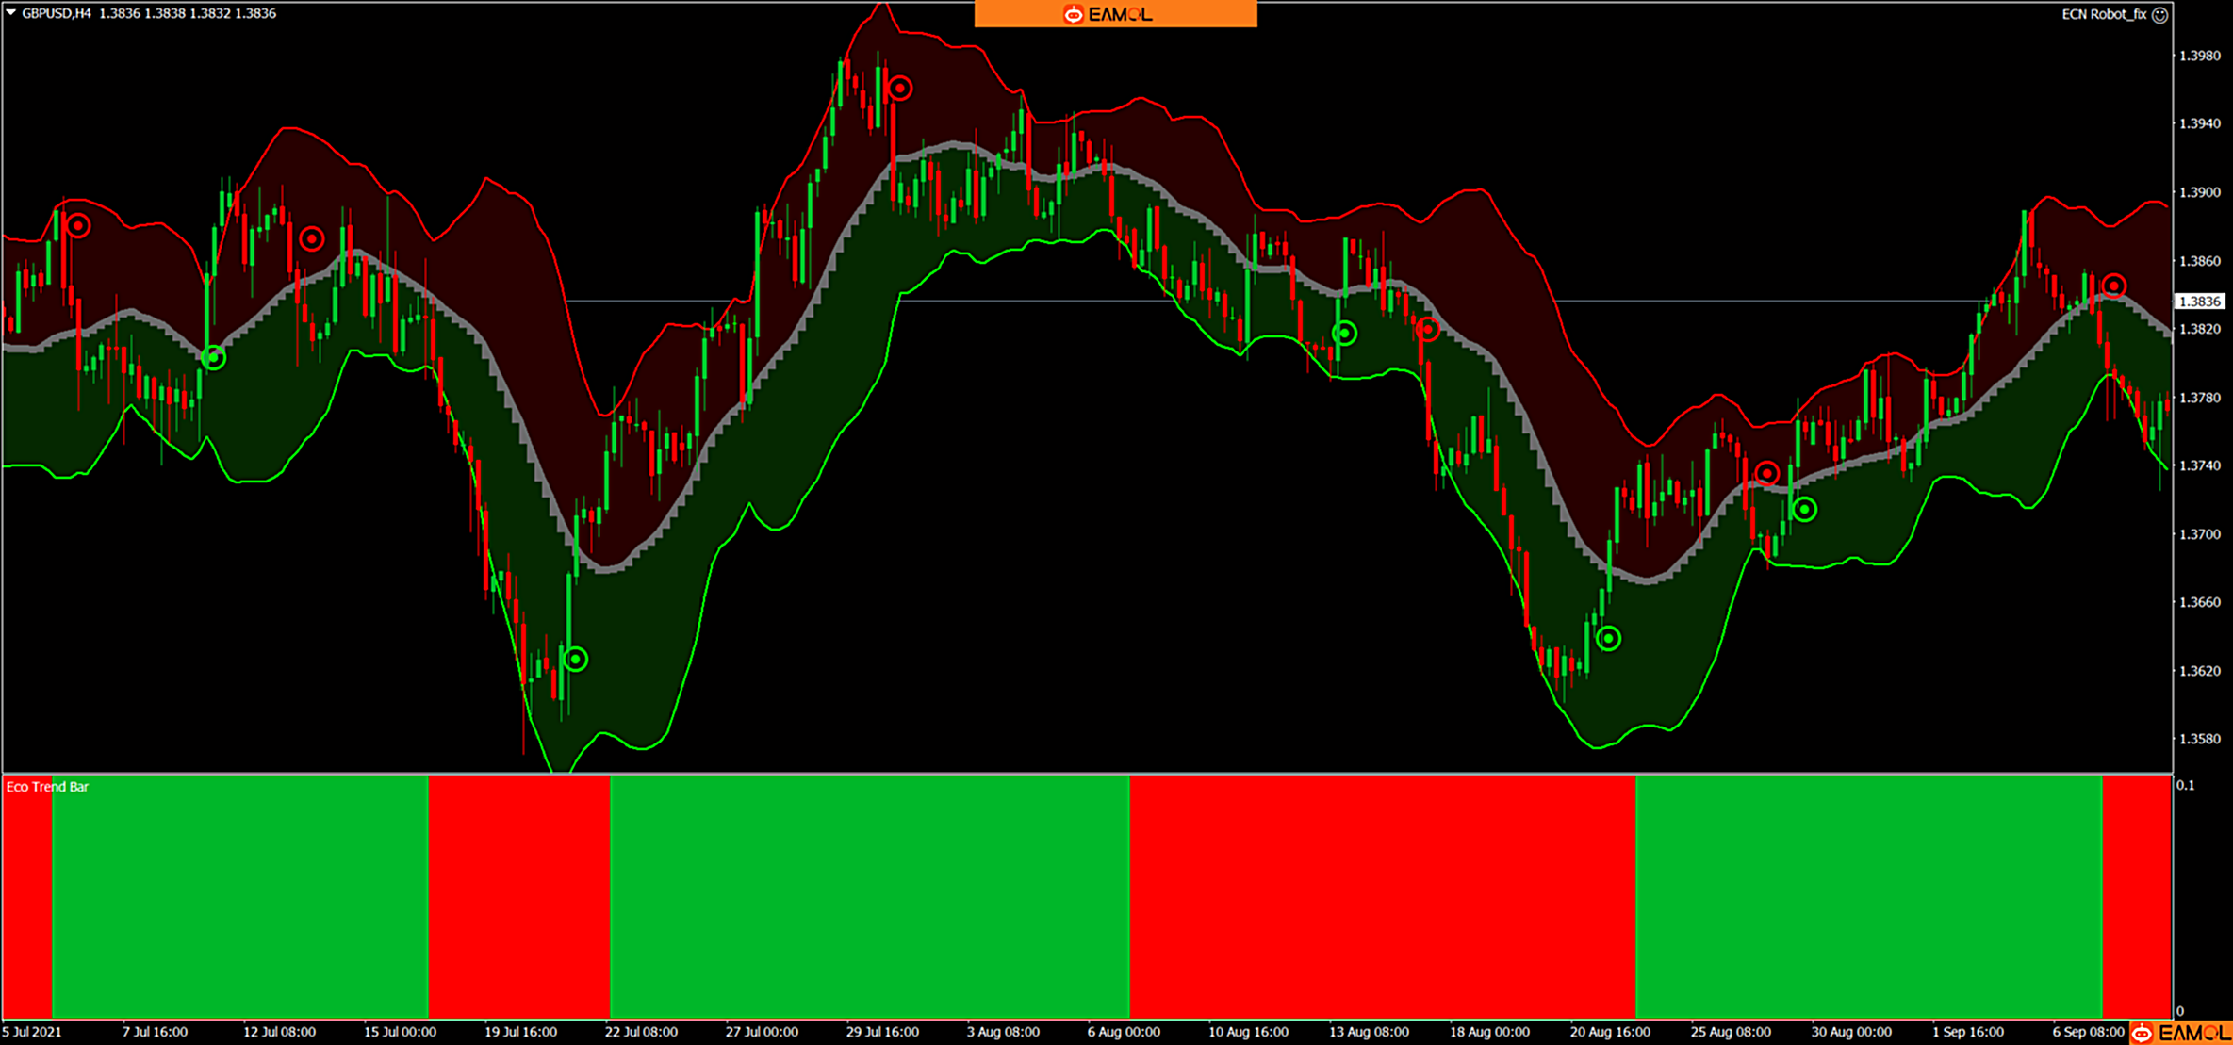Click the 1.3940 price scale value
2233x1045 pixels.
point(2199,123)
